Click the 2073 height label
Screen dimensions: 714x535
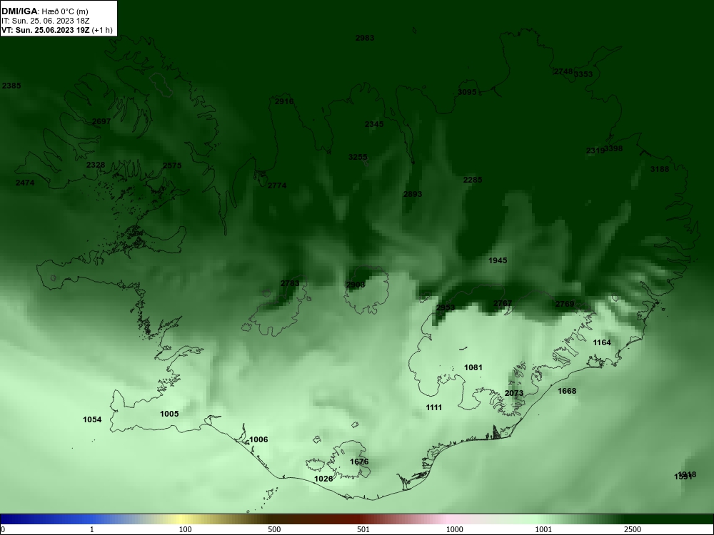click(x=513, y=394)
